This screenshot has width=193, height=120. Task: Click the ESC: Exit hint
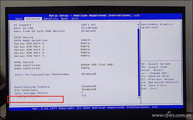(149, 88)
